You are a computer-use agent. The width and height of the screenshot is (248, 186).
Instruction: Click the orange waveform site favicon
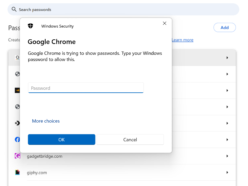point(17,90)
